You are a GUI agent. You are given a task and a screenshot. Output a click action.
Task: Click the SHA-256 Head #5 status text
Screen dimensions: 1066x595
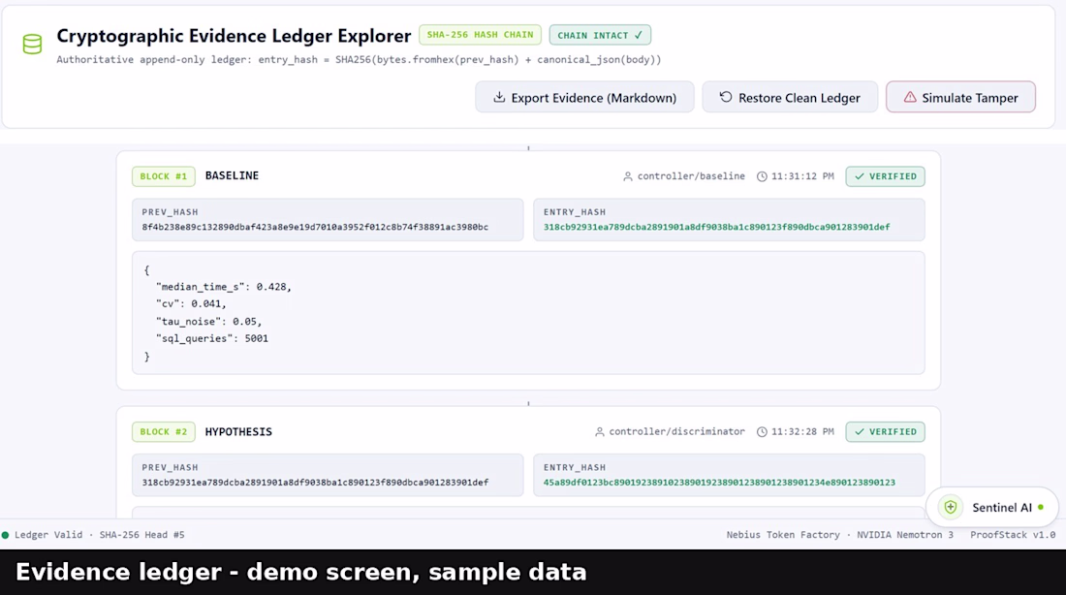[x=142, y=535]
